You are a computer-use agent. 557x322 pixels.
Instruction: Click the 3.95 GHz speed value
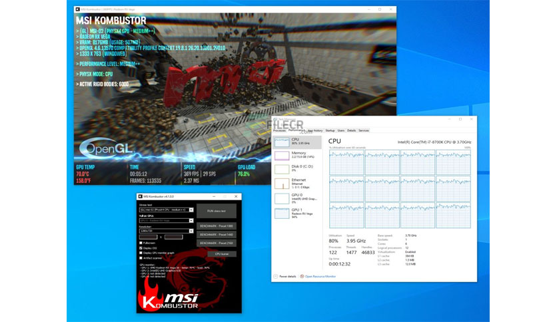pyautogui.click(x=356, y=241)
